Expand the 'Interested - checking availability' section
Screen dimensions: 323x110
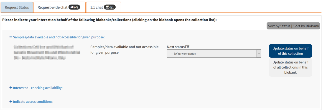pyautogui.click(x=38, y=88)
